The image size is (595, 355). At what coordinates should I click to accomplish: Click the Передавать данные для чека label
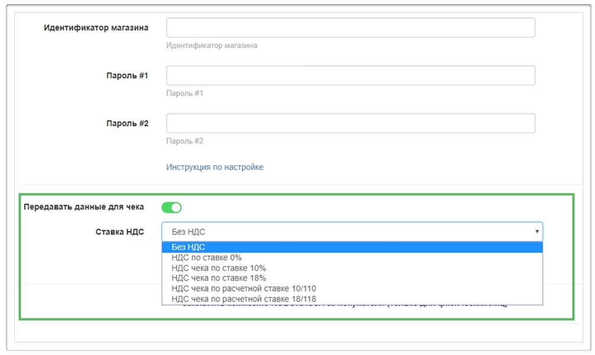point(83,207)
